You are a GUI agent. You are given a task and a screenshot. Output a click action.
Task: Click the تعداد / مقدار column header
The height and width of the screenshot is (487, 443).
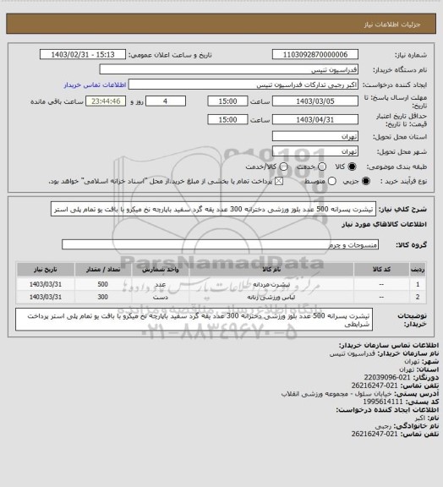103,269
